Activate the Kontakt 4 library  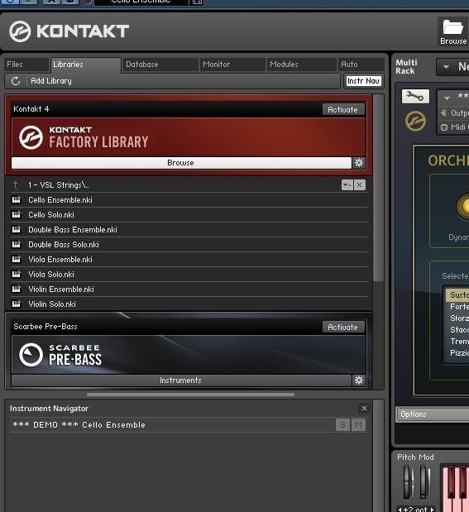[343, 109]
